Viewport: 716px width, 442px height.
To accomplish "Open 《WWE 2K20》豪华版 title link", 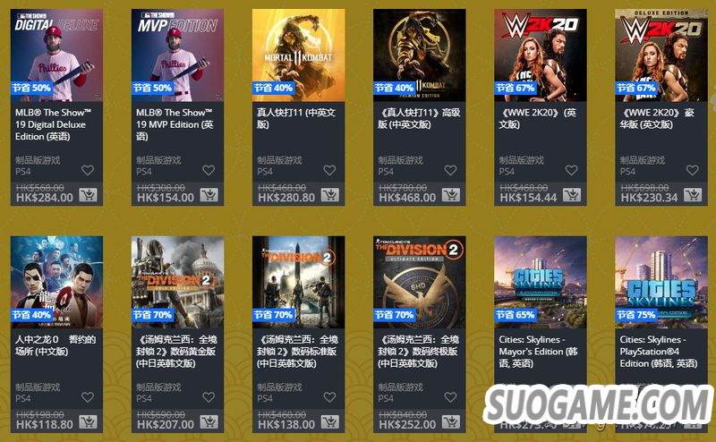I will pos(657,118).
